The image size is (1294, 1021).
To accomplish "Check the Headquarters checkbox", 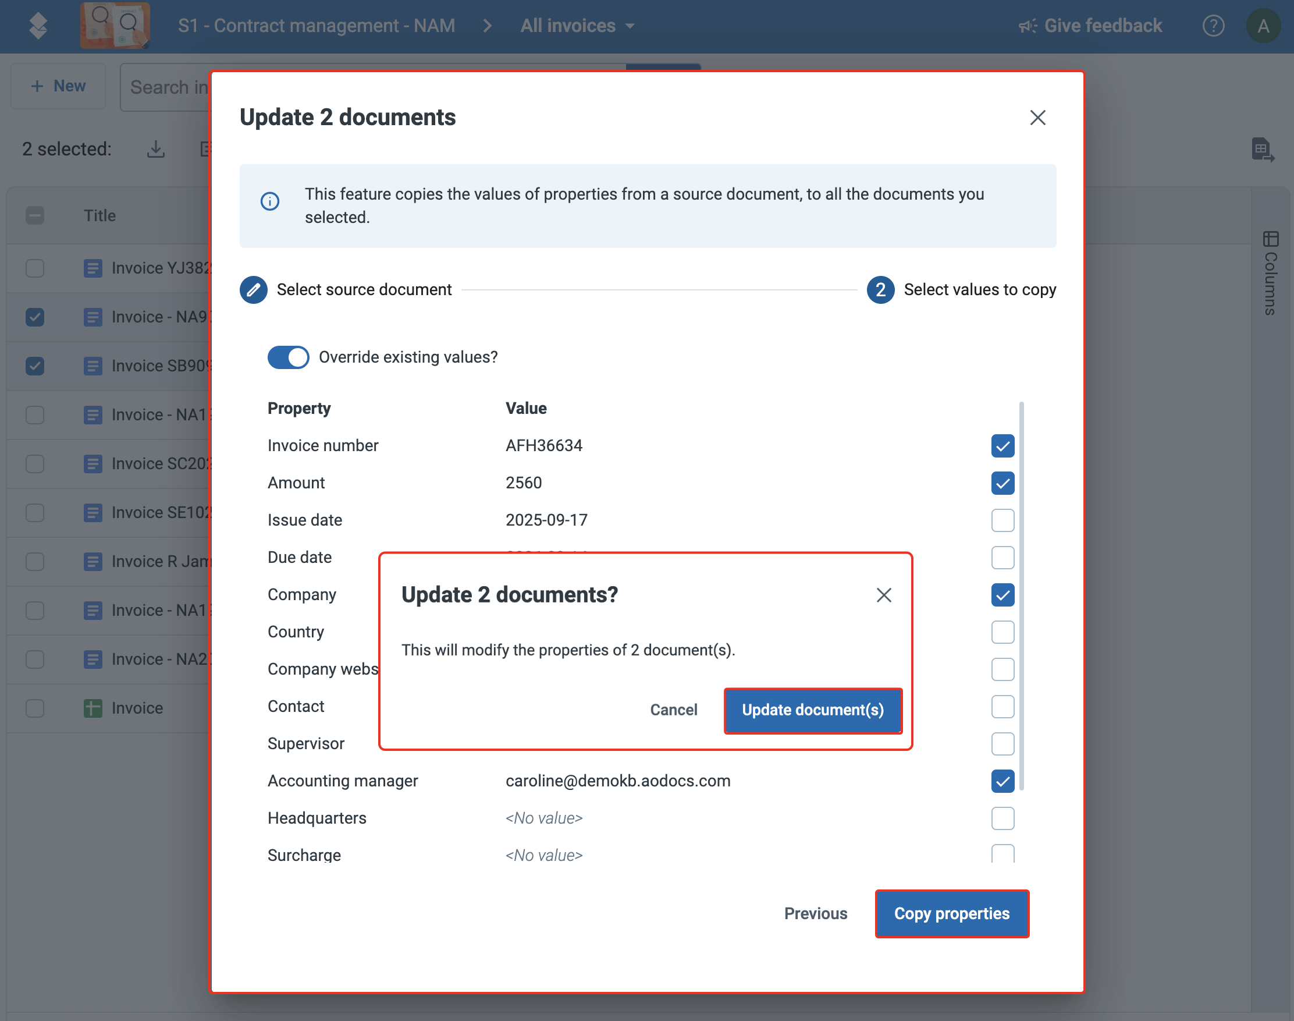I will 1003,818.
